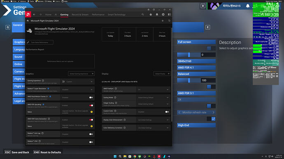Click yellow warning icon under FSR Frame Generation status
Screen dimensions: 284x159
[91, 126]
